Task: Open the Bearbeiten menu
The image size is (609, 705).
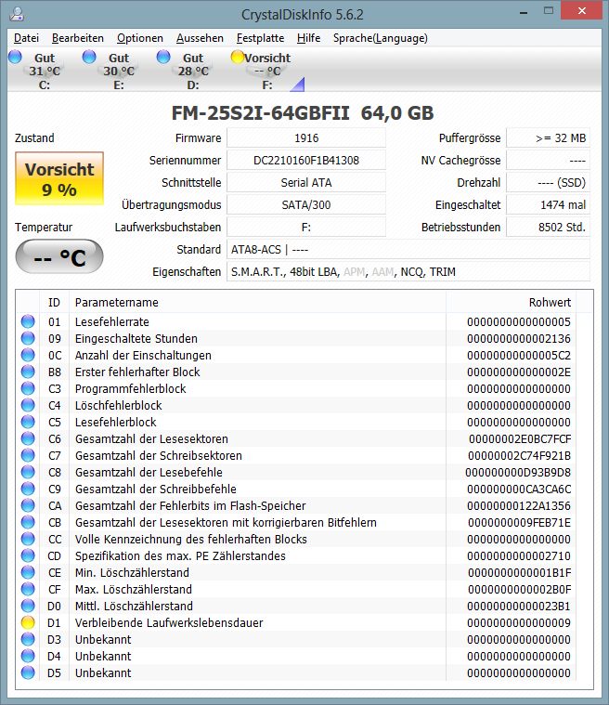Action: tap(78, 38)
